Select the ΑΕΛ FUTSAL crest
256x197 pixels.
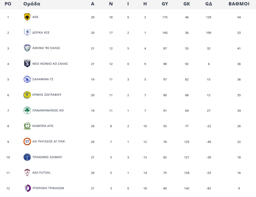tap(27, 172)
